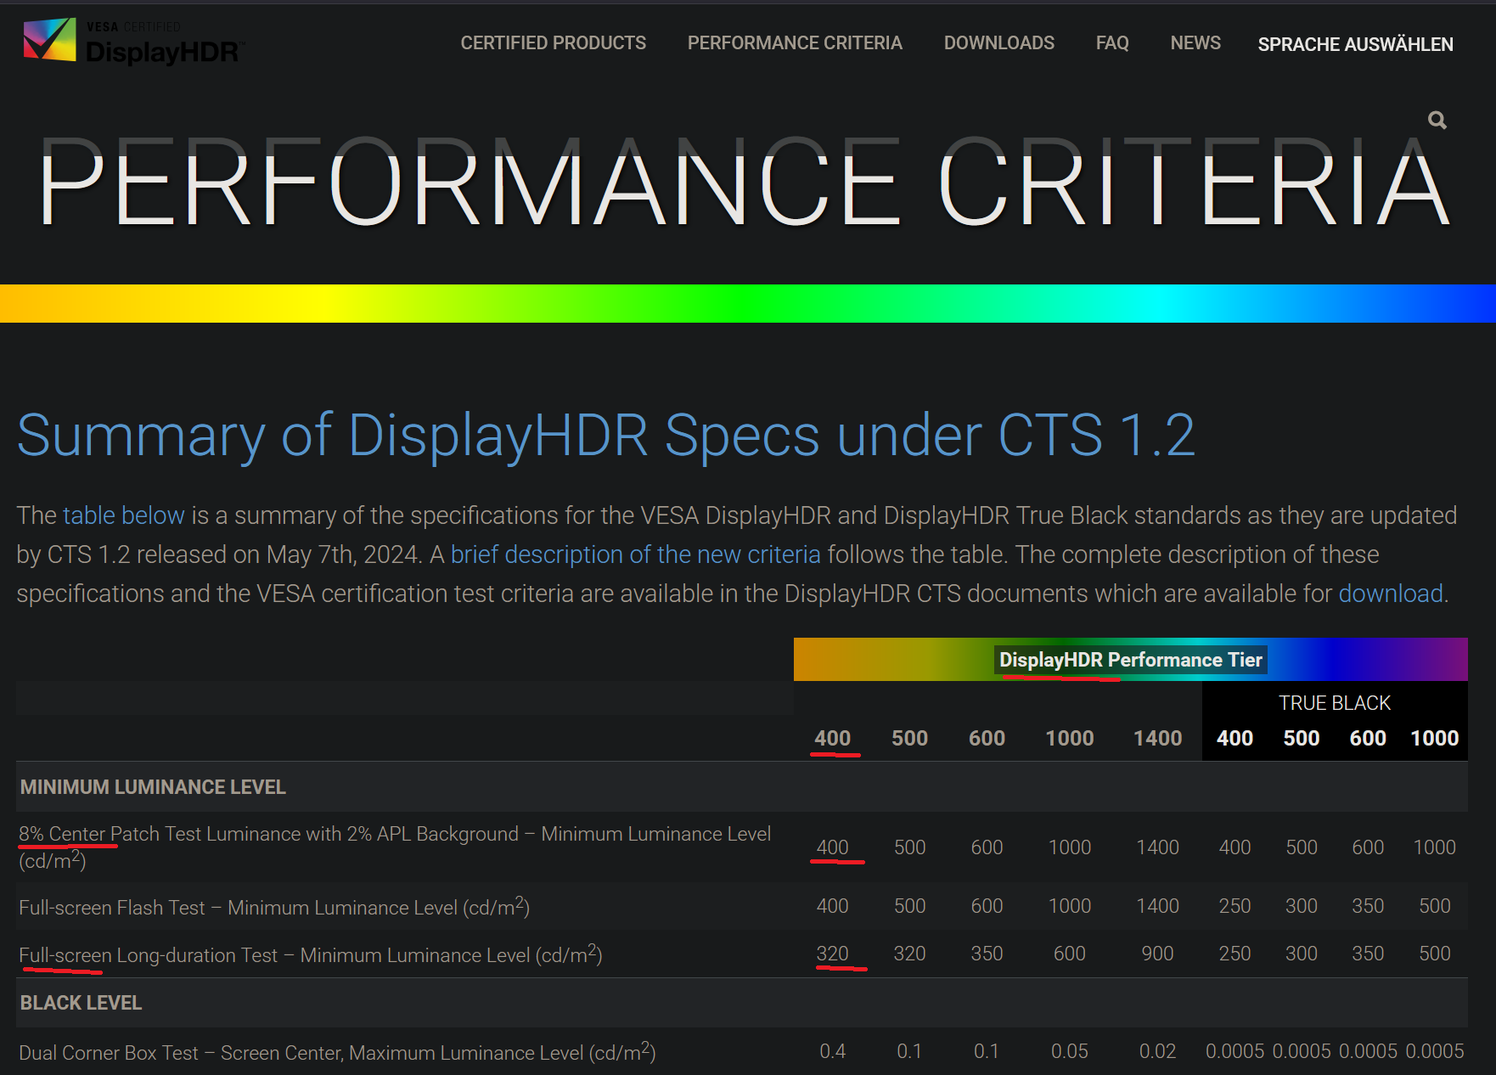Click the 'BLACK LEVEL' section header

(x=81, y=1003)
